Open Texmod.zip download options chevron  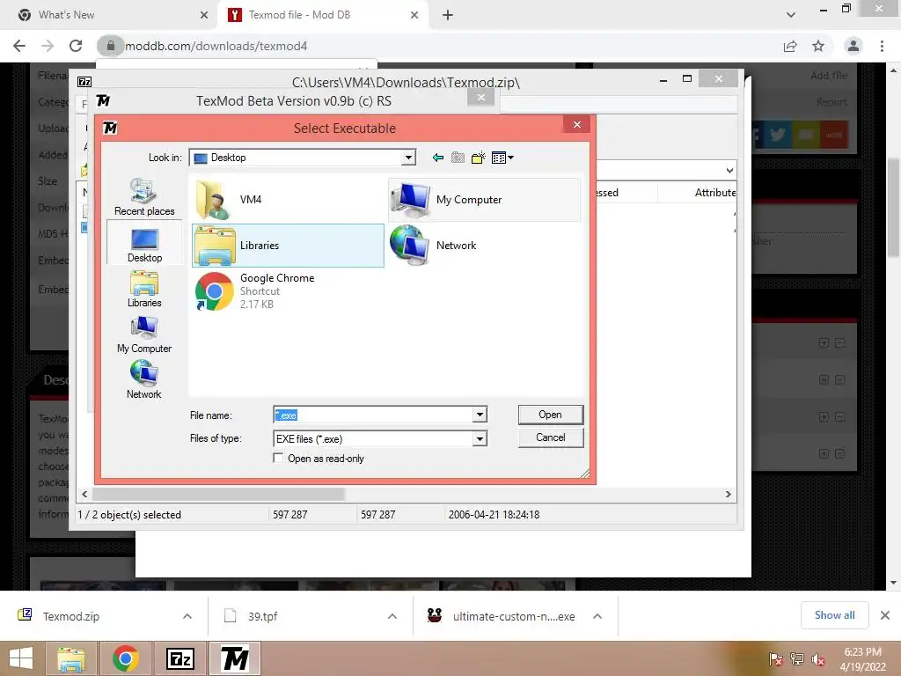[x=187, y=616]
